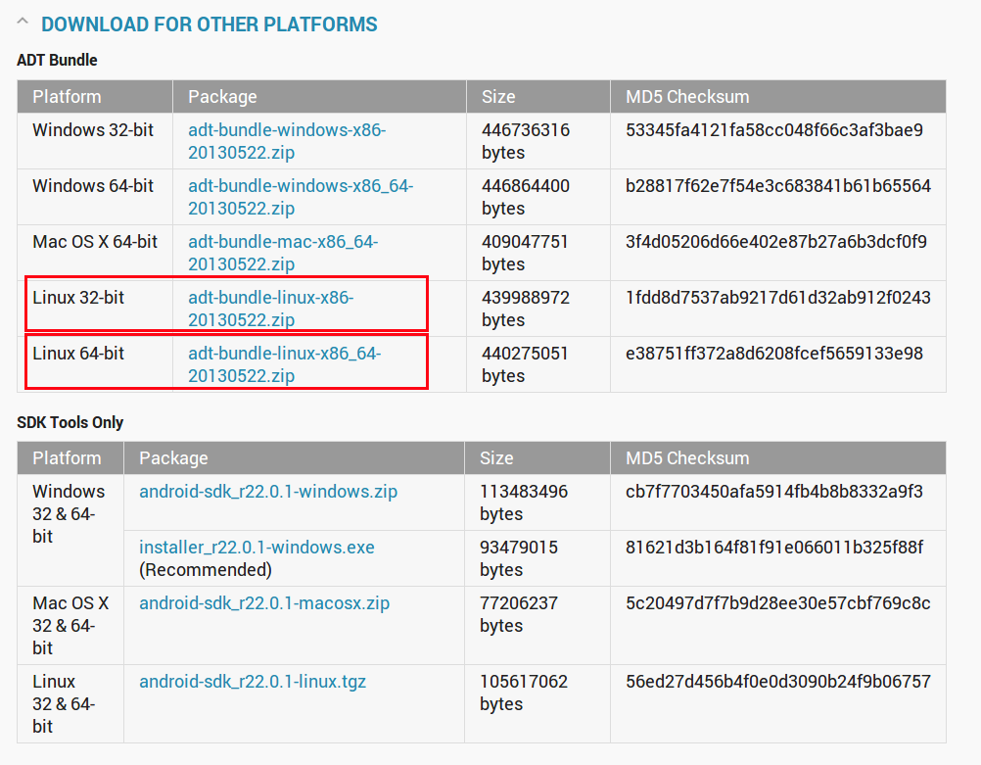This screenshot has width=981, height=765.
Task: Click the size 440275051 bytes
Action: click(525, 363)
